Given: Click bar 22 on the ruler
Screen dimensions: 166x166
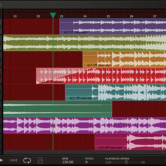Looking at the screenshot, I should [38, 16].
